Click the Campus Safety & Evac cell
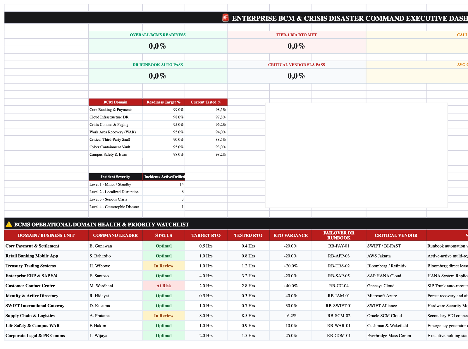Screen dimensions: 468x349 [x=115, y=154]
